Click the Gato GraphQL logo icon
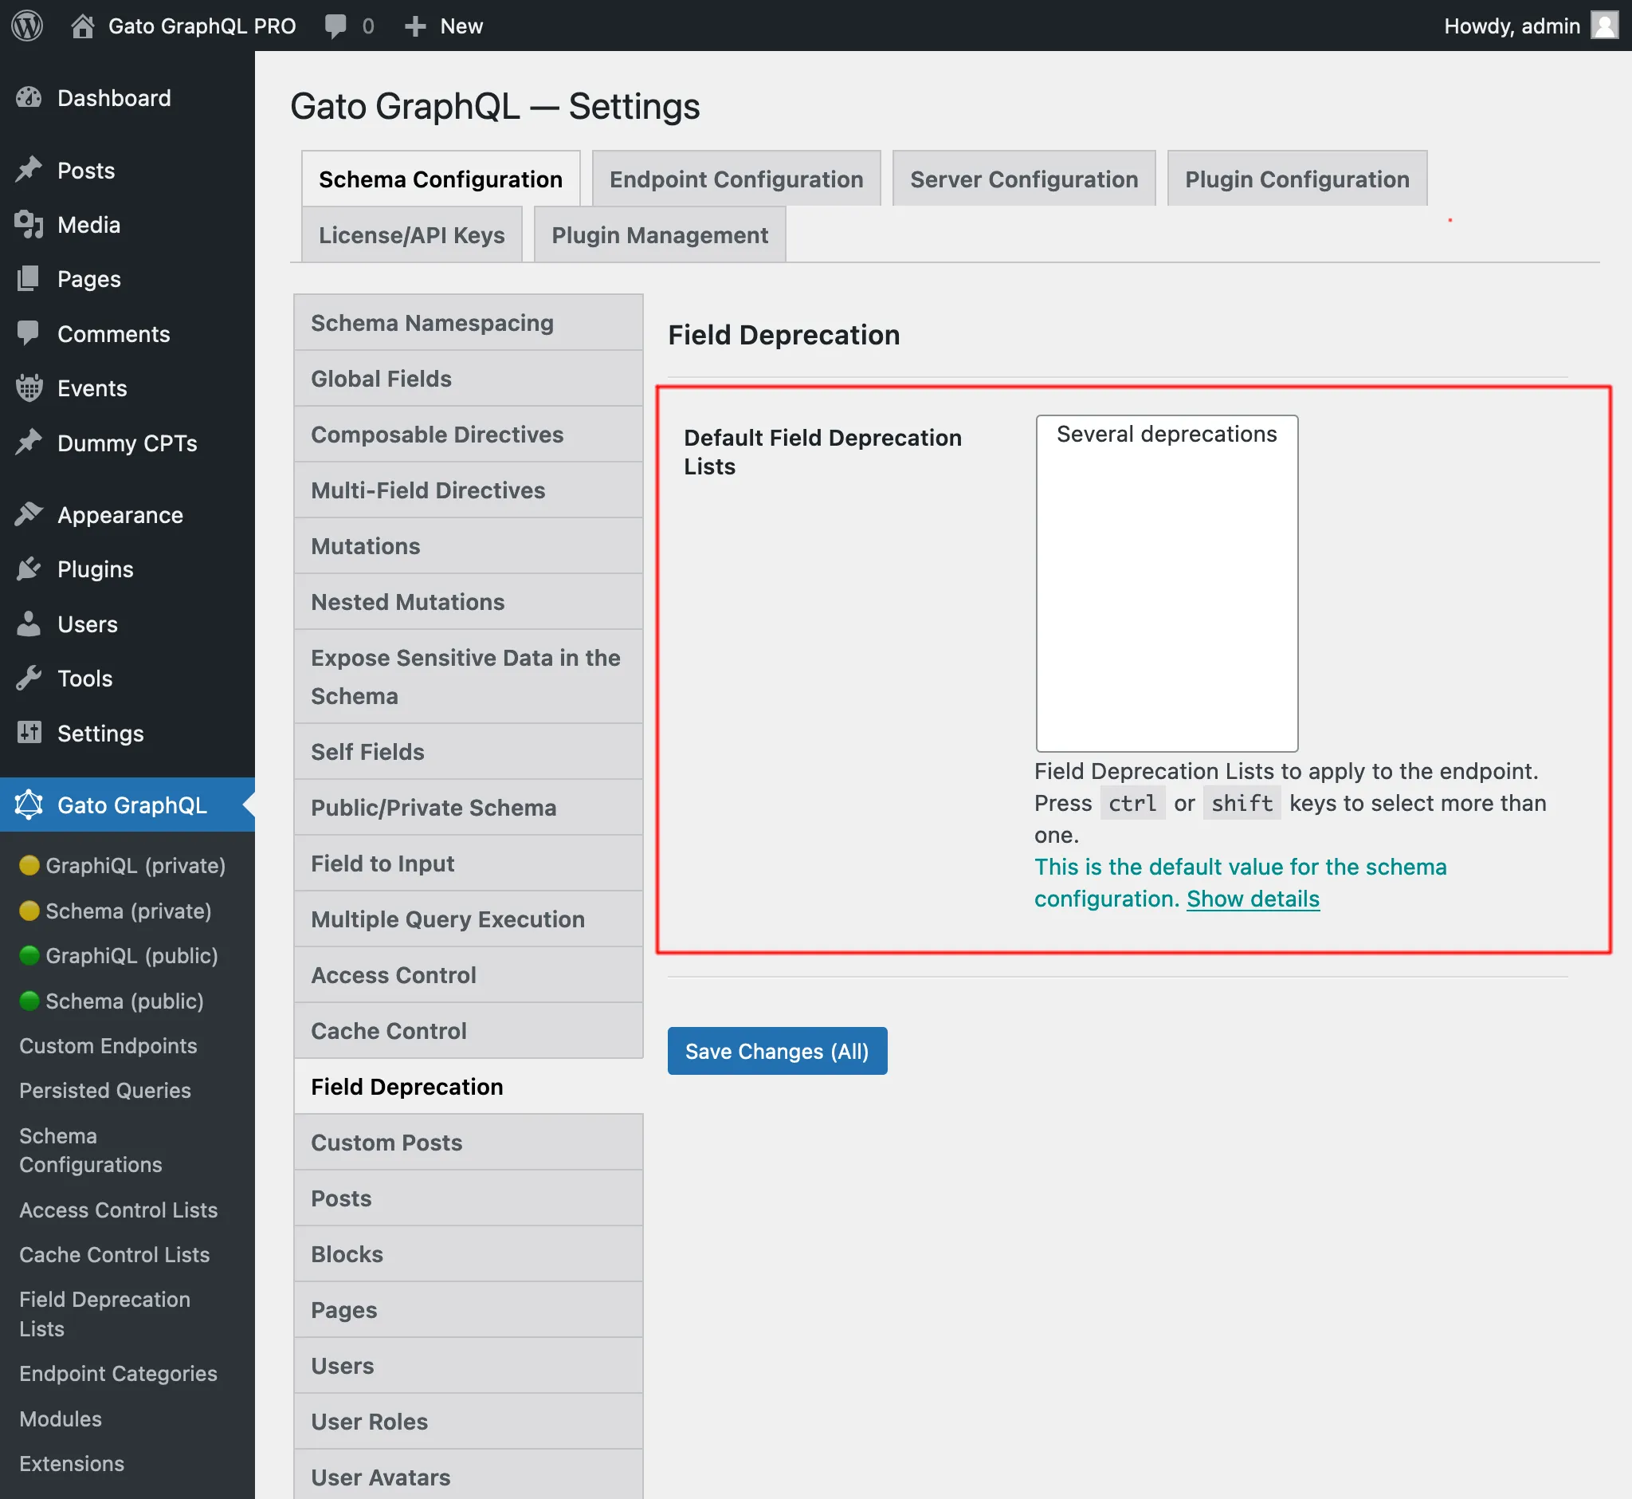The height and width of the screenshot is (1499, 1632). [29, 805]
